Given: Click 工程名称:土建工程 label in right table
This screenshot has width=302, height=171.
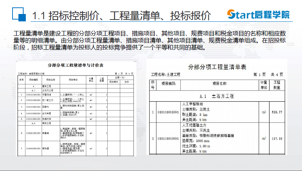Looking at the screenshot, I should 166,75.
